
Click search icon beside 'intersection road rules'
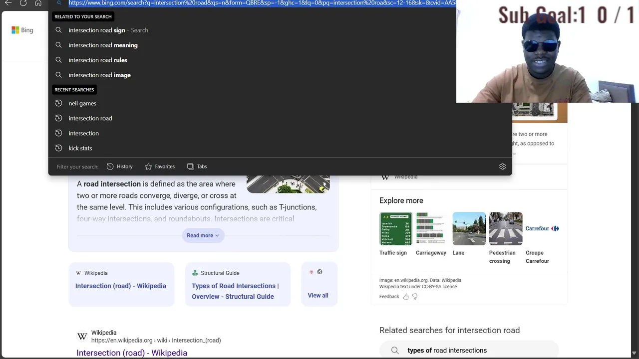58,60
